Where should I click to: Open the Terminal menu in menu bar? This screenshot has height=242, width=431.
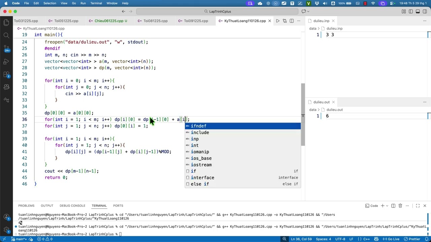click(x=96, y=3)
